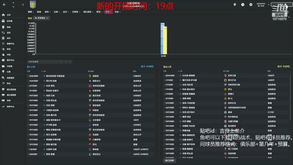
Task: Open the top-menu 职员 tab
Action: tap(99, 12)
